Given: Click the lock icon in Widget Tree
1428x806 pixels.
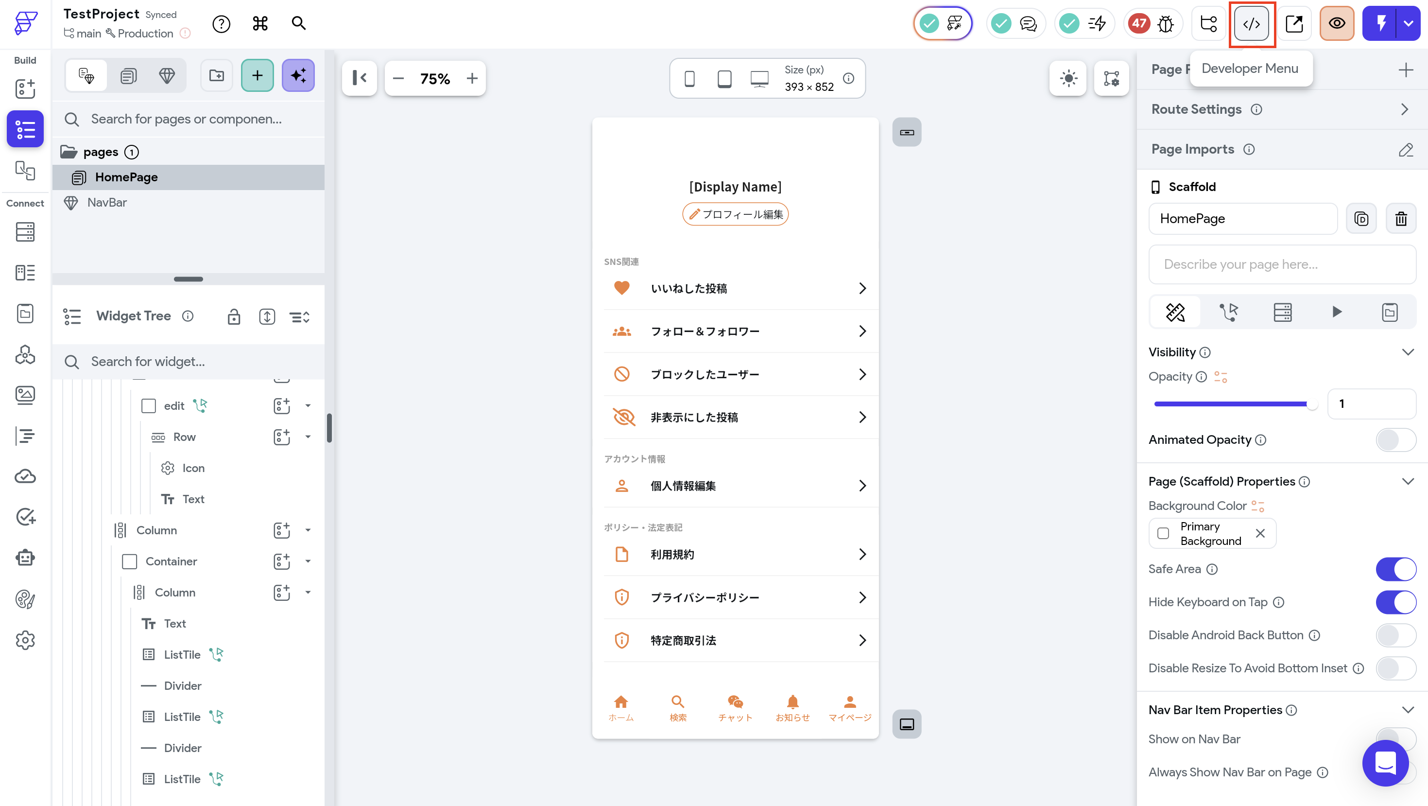Looking at the screenshot, I should pos(234,317).
